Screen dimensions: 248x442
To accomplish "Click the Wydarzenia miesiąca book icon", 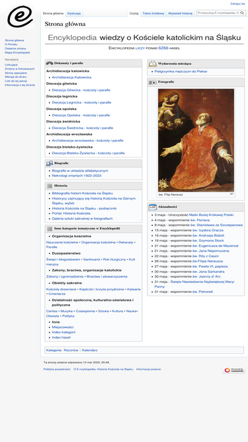I will pyautogui.click(x=152, y=64).
